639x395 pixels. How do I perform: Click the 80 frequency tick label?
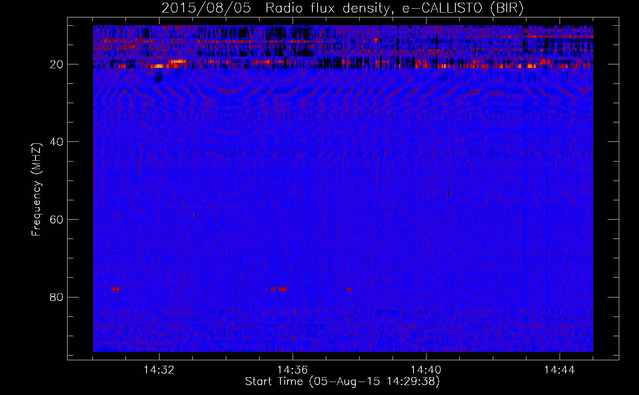(x=56, y=297)
